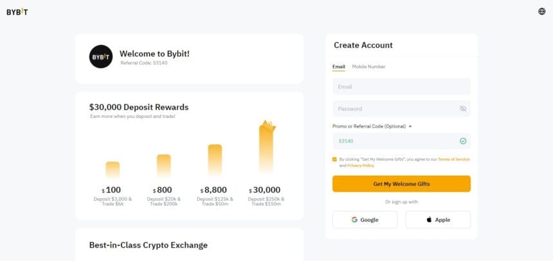Click the "Or sign up with" text
This screenshot has width=553, height=261.
(x=401, y=202)
